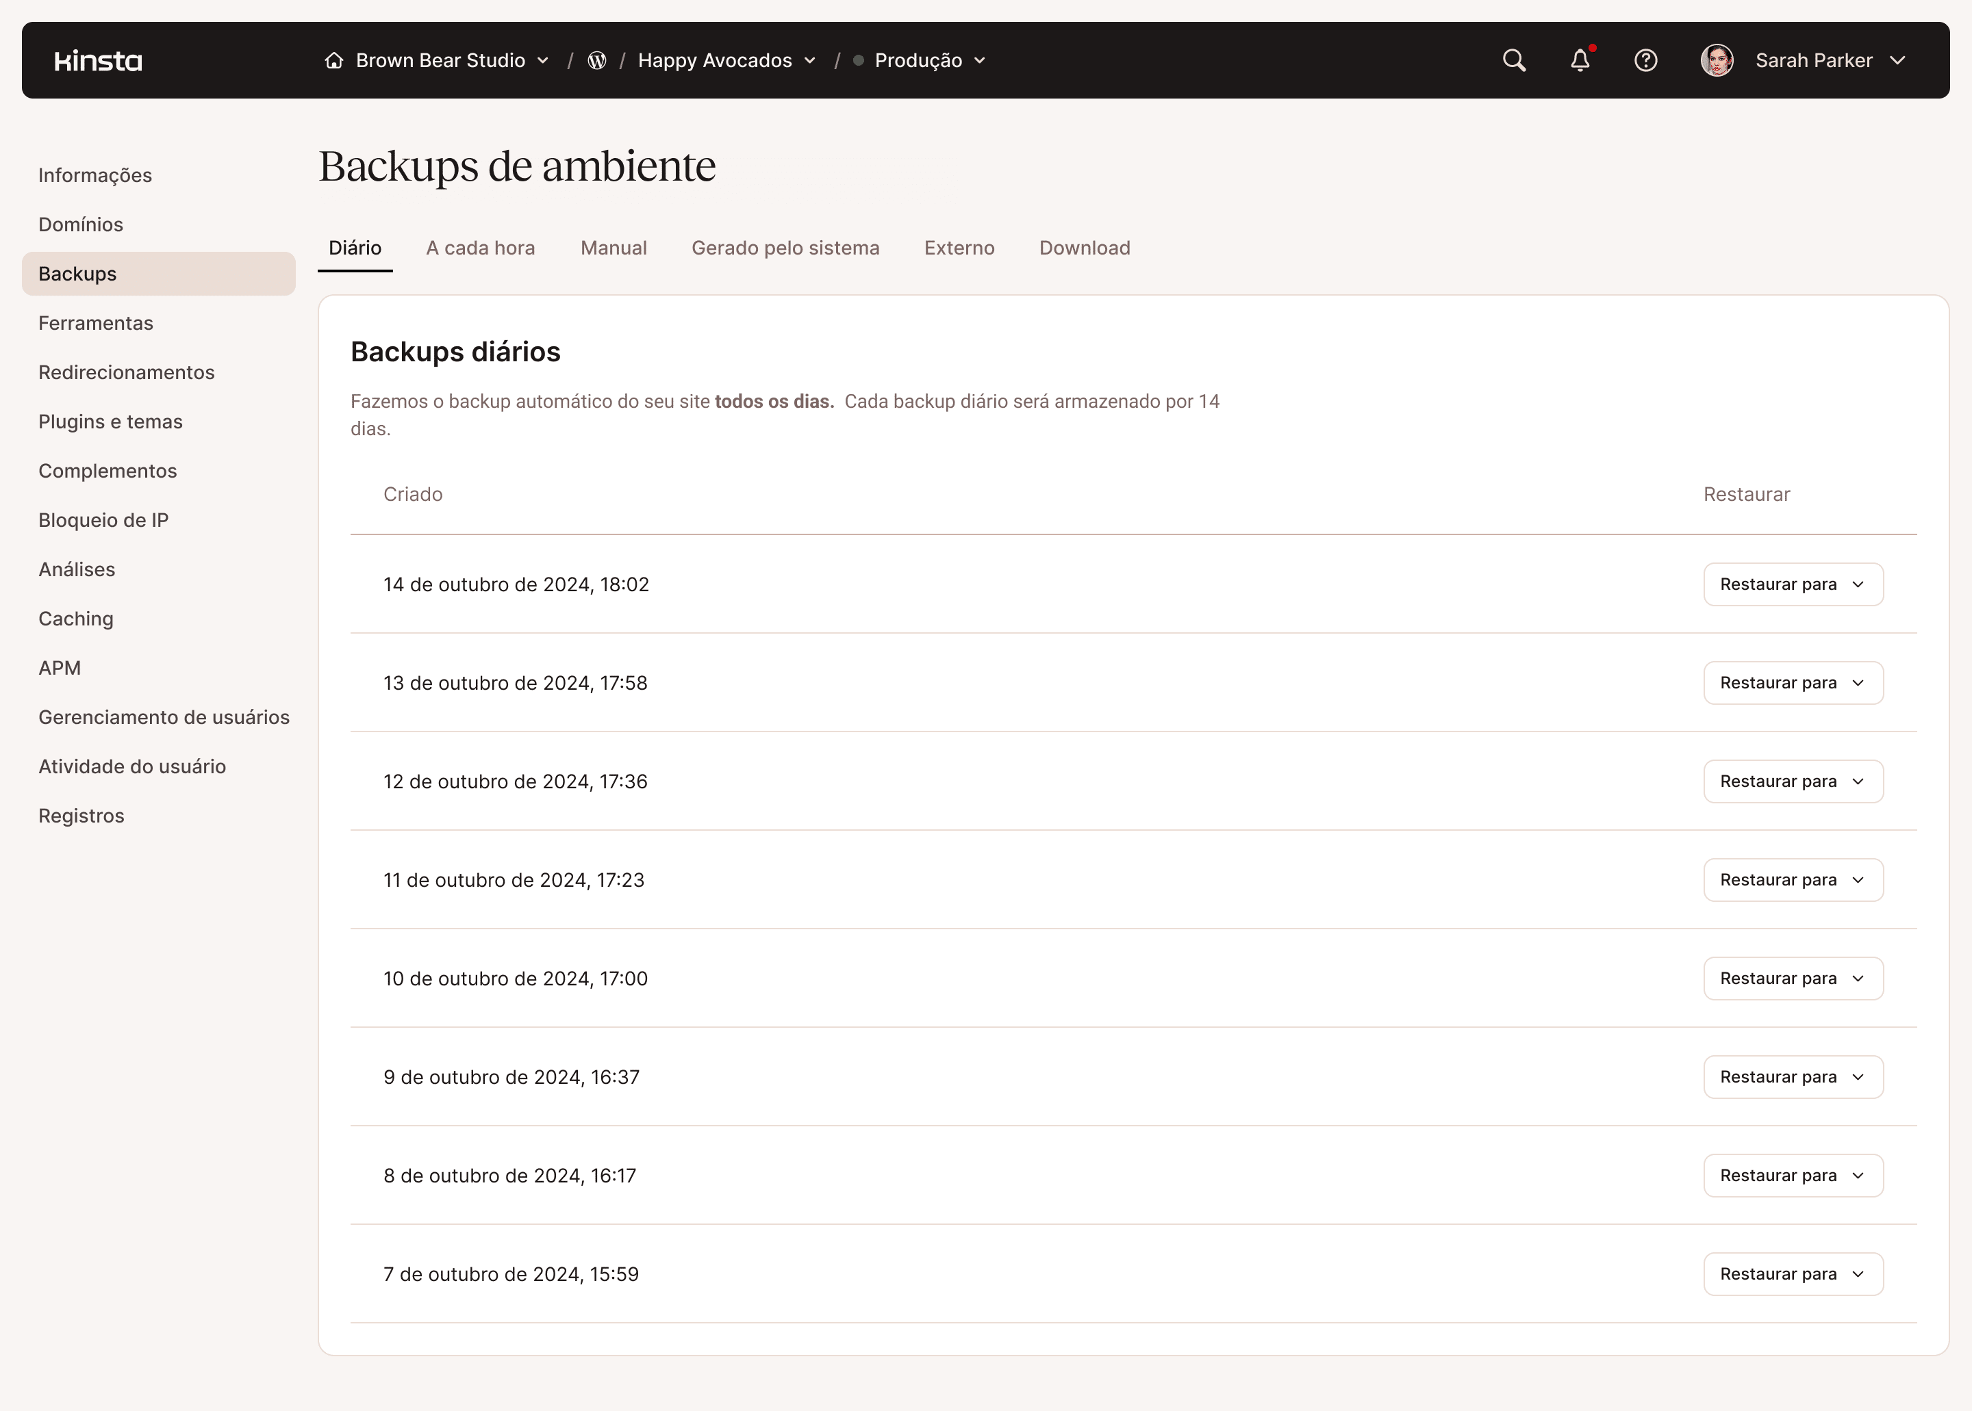Click Sarah Parker's profile avatar
Image resolution: width=1972 pixels, height=1411 pixels.
(x=1717, y=60)
